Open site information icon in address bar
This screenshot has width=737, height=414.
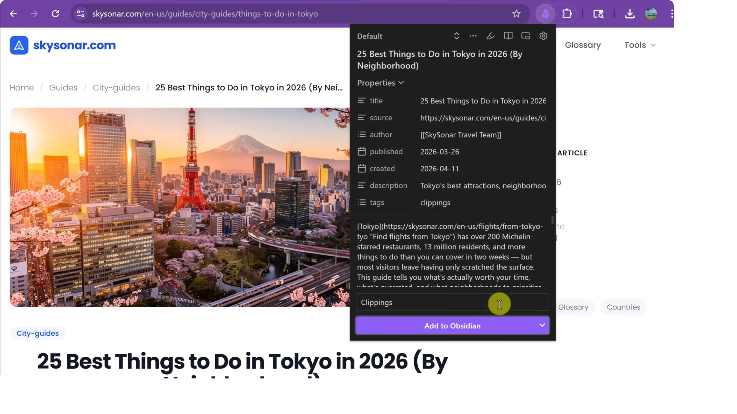pos(81,14)
